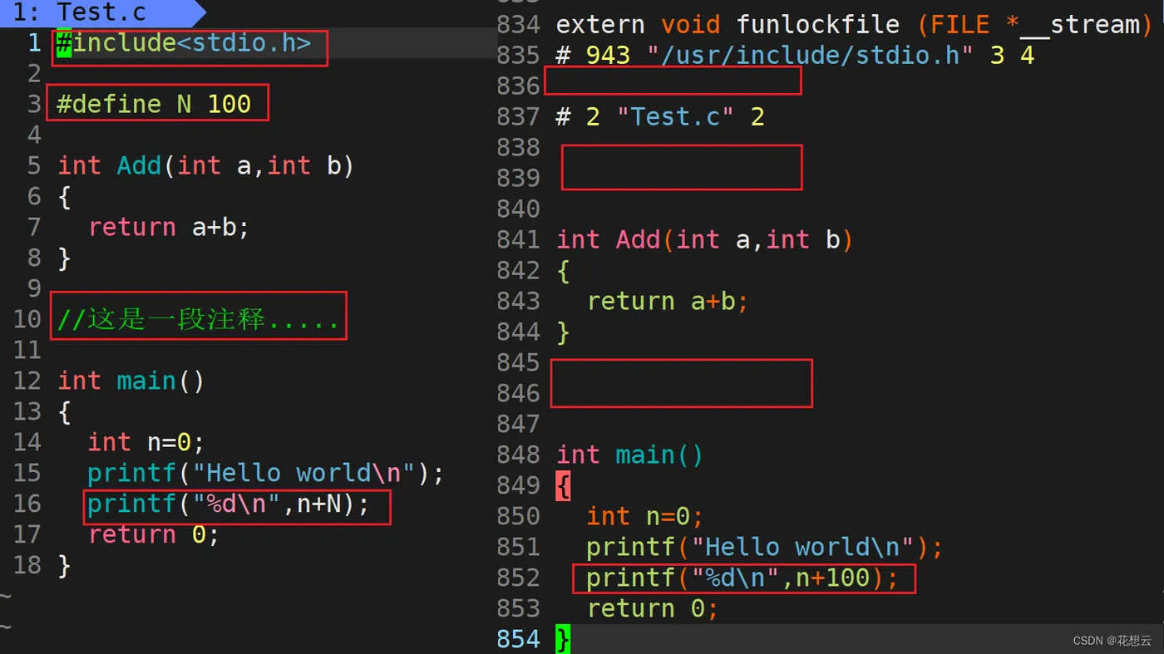Viewport: 1164px width, 654px height.
Task: Click the #include<stdio.h> line in Test.c
Action: tap(184, 43)
